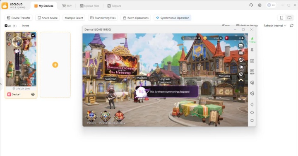Add red gems with plus next to 0
The width and height of the screenshot is (298, 156).
(x=242, y=38)
